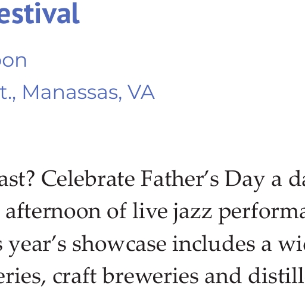
Task: Click the word 'Day' in first line
Action: [245, 180]
